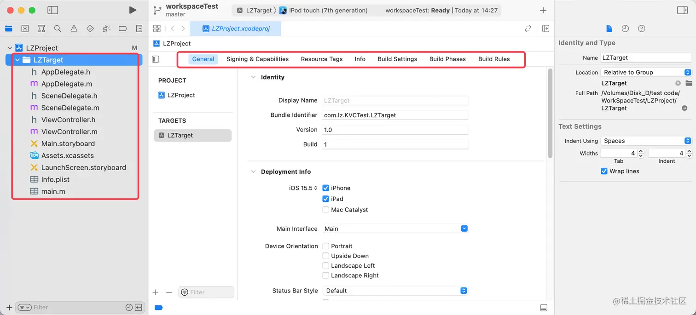Screen dimensions: 696x315
Task: Choose folder icon next to LZTarget location
Action: click(x=689, y=83)
